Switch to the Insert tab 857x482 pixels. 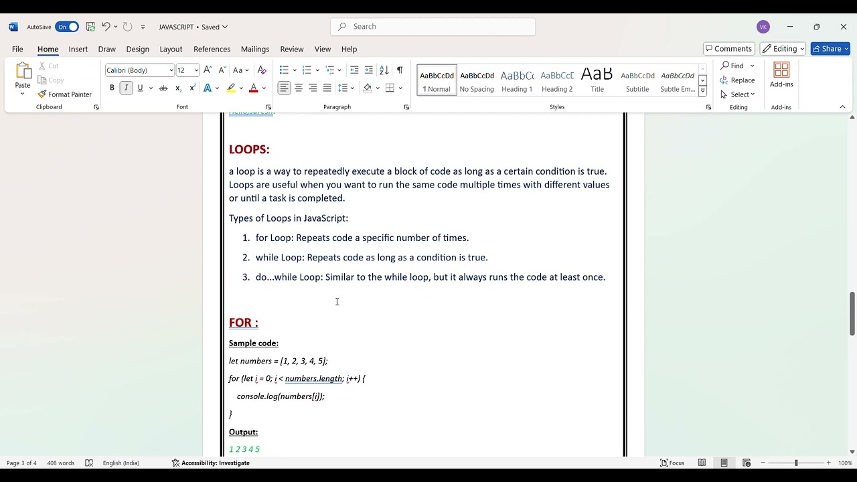78,49
